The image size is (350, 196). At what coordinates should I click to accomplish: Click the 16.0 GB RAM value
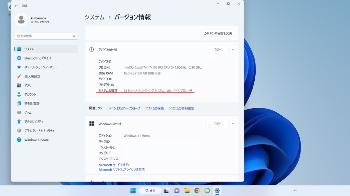coord(143,73)
